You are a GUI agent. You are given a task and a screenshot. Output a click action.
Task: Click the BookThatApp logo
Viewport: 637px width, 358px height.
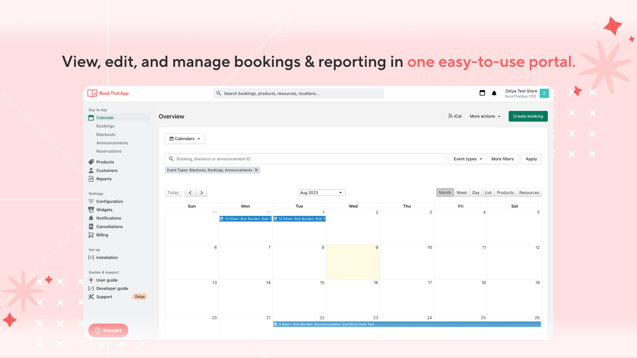point(108,93)
